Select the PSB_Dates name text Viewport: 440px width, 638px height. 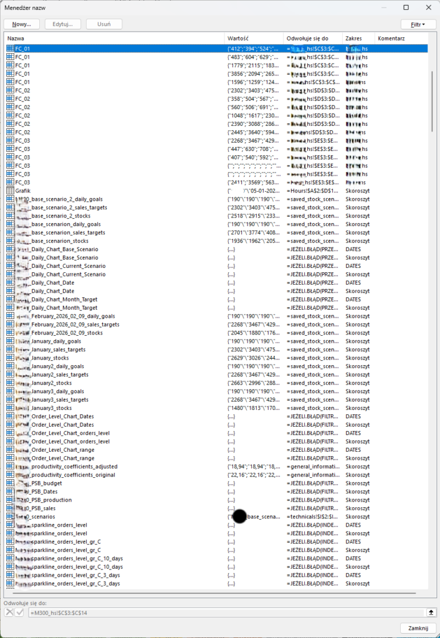coord(44,492)
